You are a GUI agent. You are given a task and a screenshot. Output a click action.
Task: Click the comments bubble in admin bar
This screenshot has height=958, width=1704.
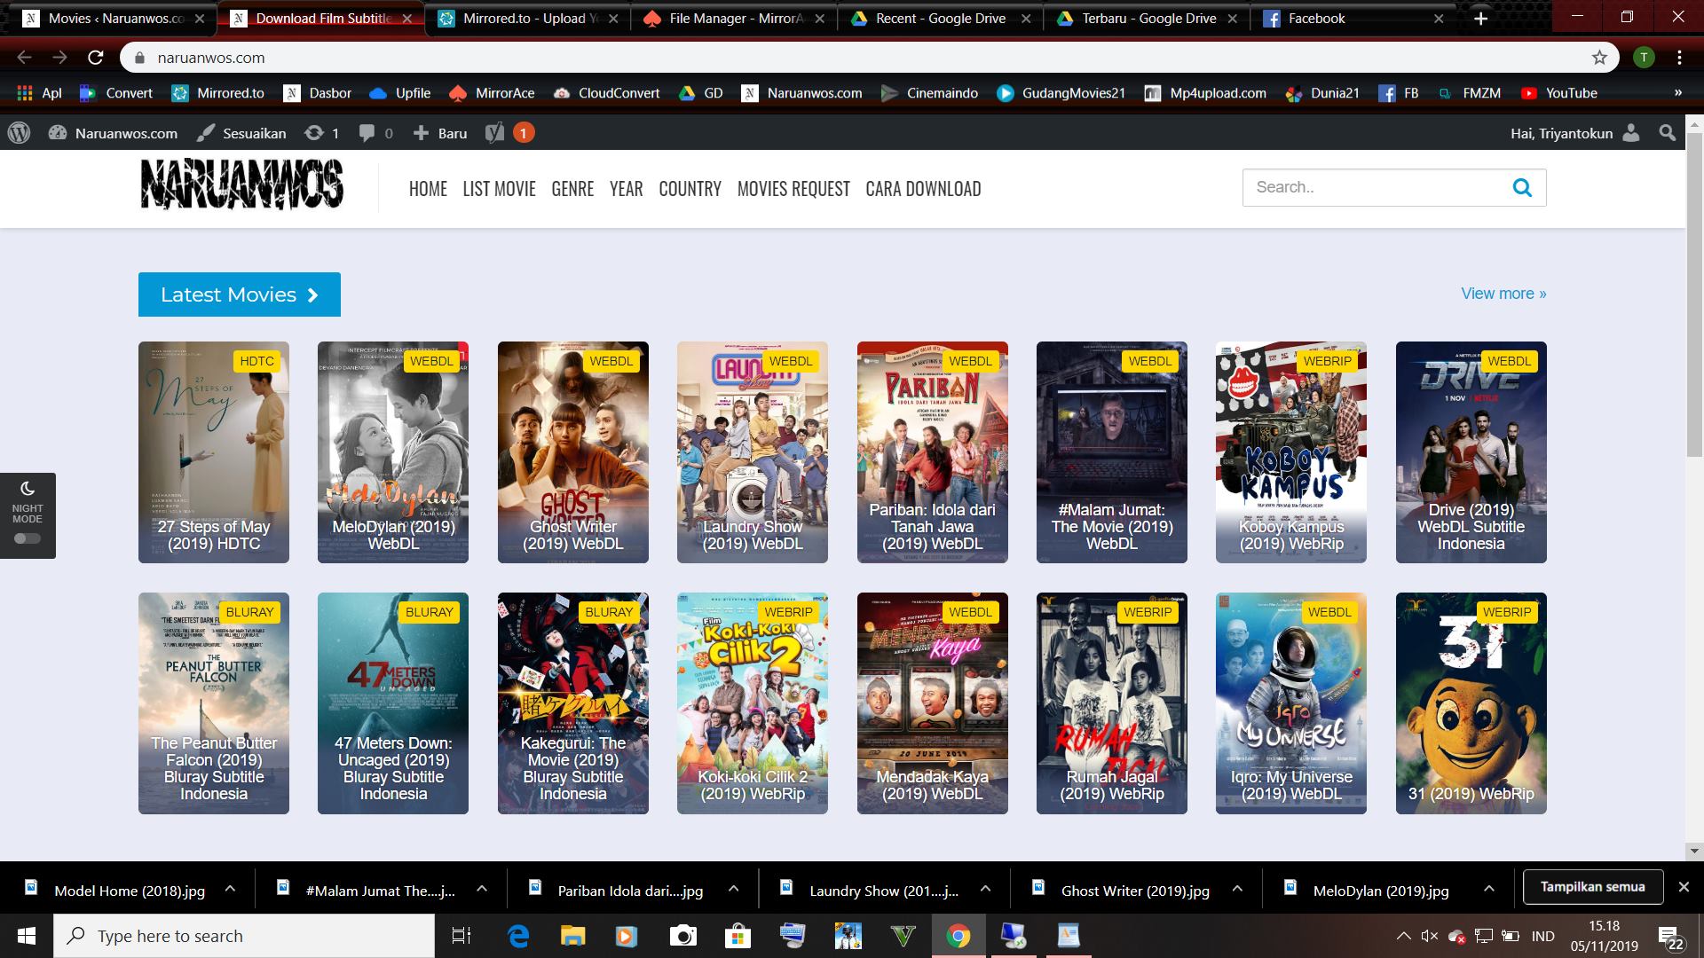coord(367,133)
